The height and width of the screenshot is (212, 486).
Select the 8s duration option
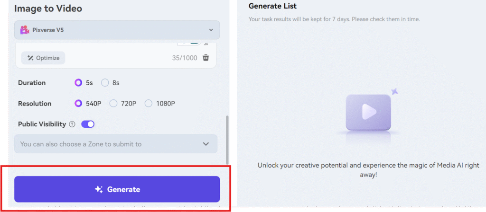click(105, 83)
